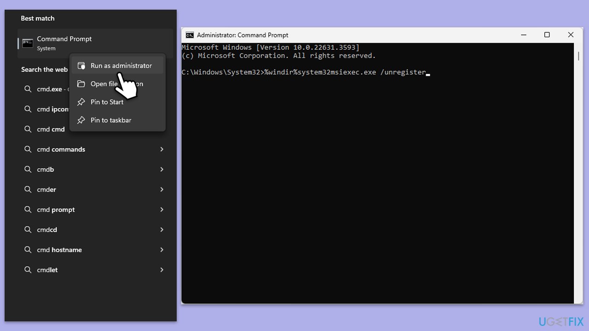Click the shield icon beside Run as administrator
The height and width of the screenshot is (331, 589).
pyautogui.click(x=81, y=66)
